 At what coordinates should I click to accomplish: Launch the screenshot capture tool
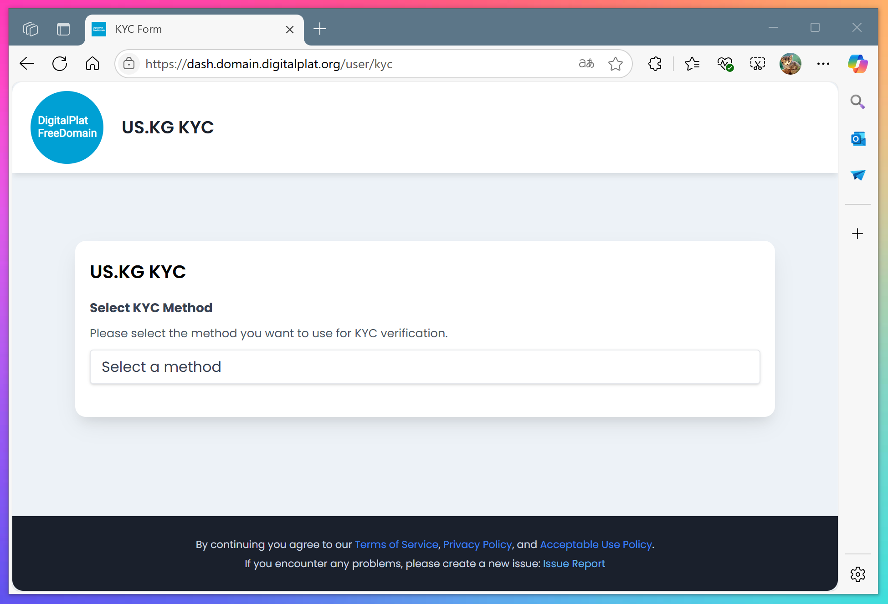click(758, 64)
